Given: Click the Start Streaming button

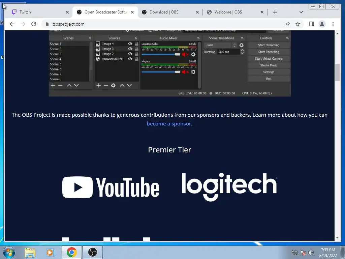Looking at the screenshot, I should [269, 45].
